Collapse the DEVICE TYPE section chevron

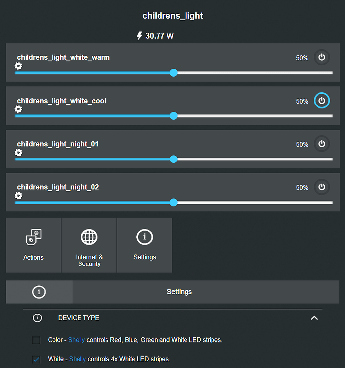click(x=314, y=318)
